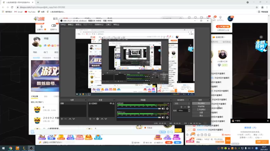Mute desktop audio speaker icon in mixer
The width and height of the screenshot is (270, 151).
point(163,108)
